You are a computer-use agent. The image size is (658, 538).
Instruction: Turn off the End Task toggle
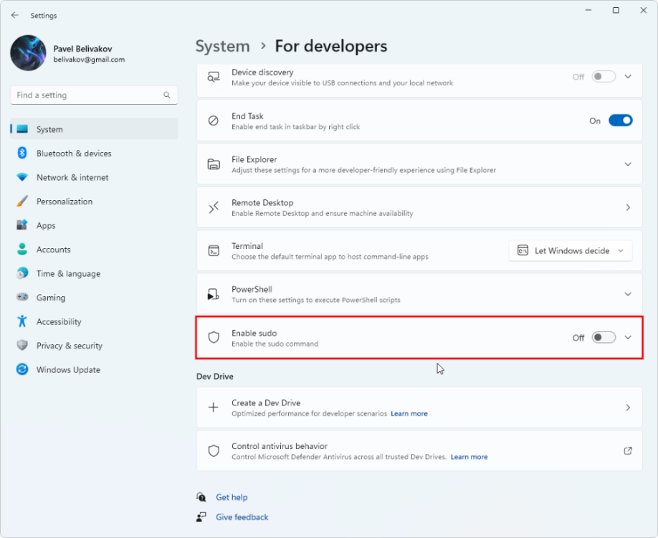tap(620, 121)
